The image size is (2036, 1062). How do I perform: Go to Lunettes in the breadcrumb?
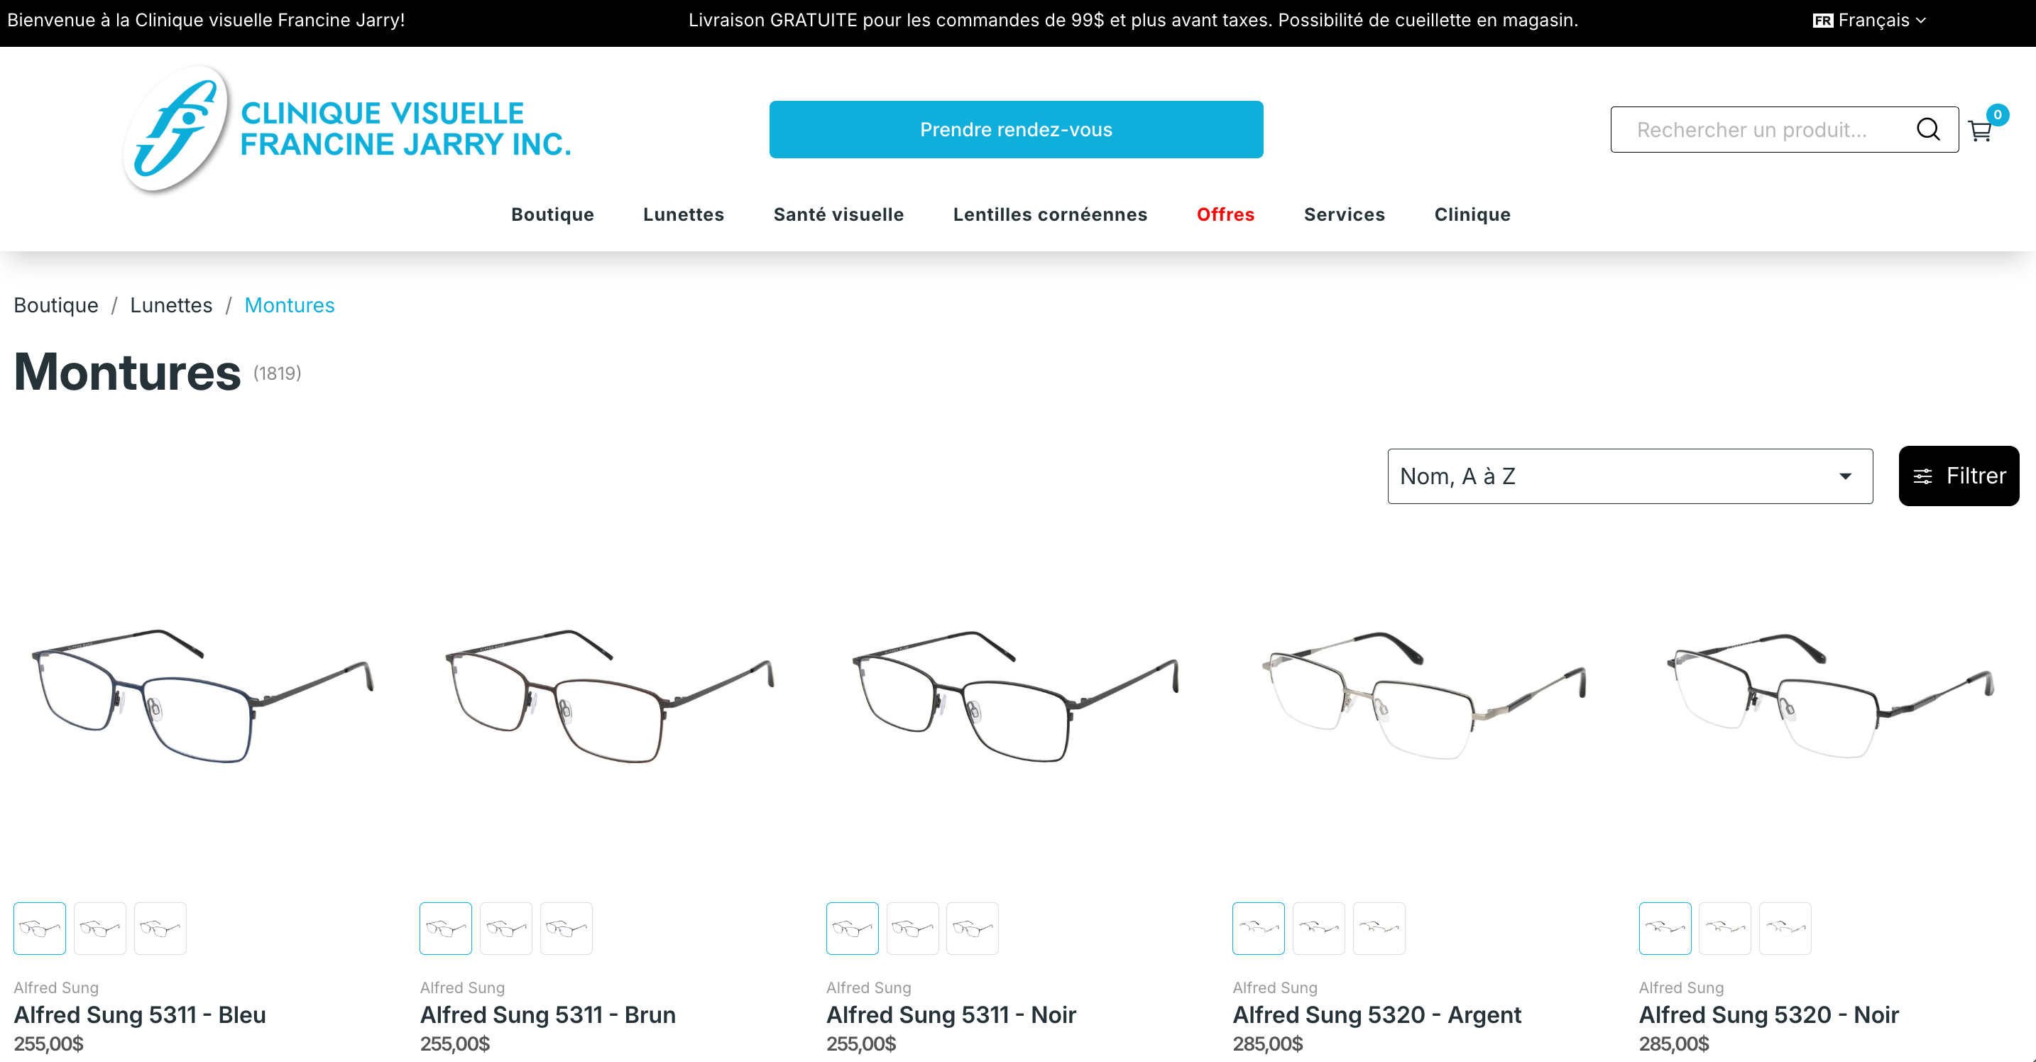(x=170, y=305)
